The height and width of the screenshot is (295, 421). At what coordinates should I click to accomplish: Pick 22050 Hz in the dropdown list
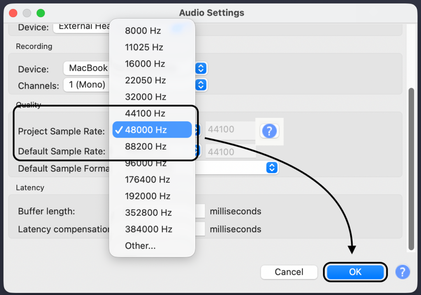145,80
